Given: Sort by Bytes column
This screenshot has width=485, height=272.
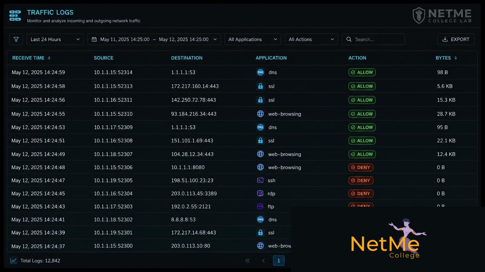Looking at the screenshot, I should coord(446,58).
